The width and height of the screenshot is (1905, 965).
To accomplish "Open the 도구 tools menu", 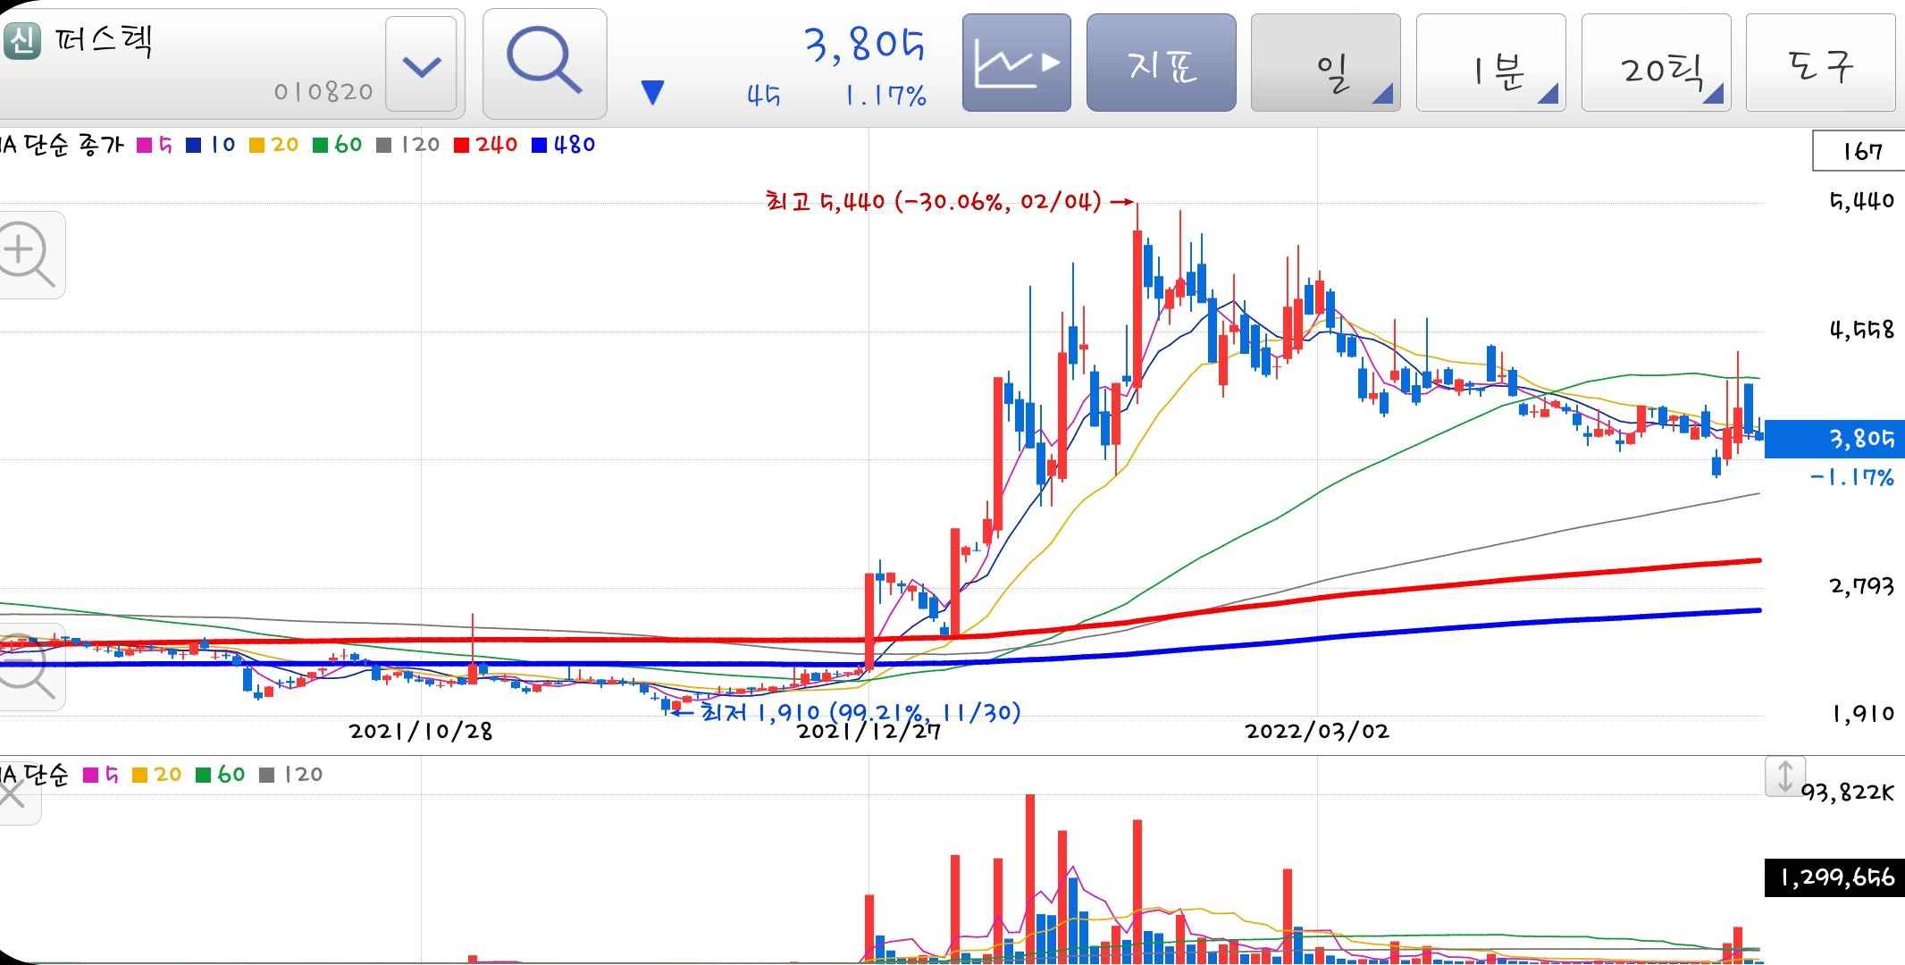I will pos(1820,63).
